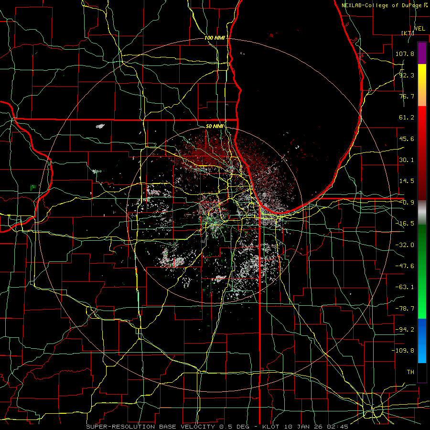Click the 30.1 scale value

point(407,160)
